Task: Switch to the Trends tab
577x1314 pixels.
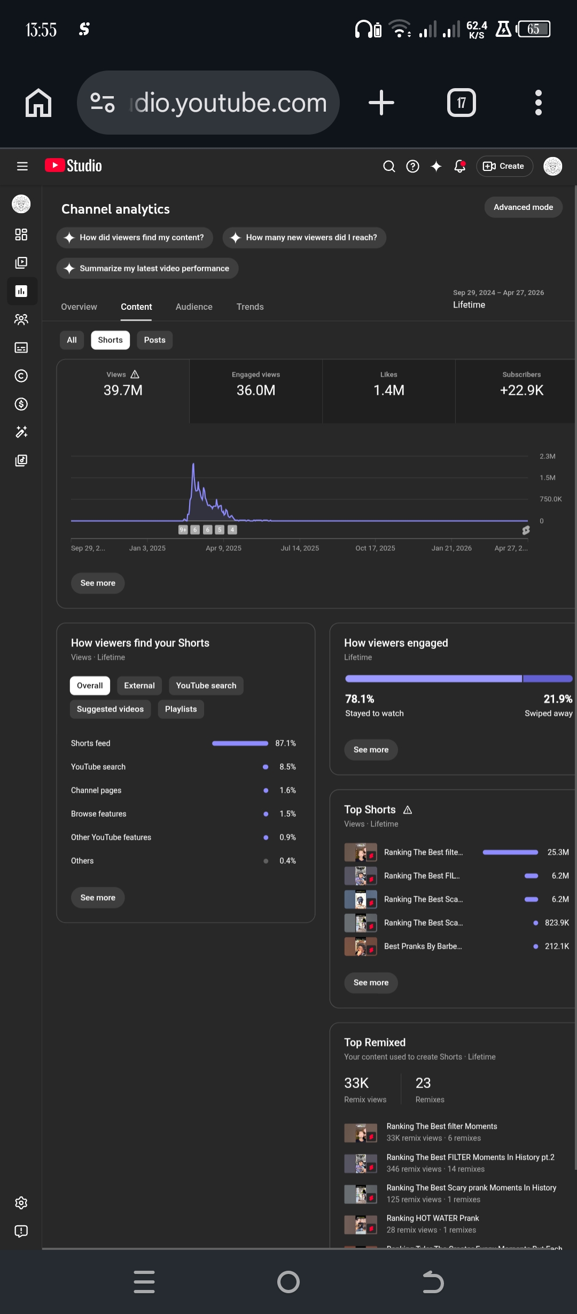Action: tap(250, 307)
